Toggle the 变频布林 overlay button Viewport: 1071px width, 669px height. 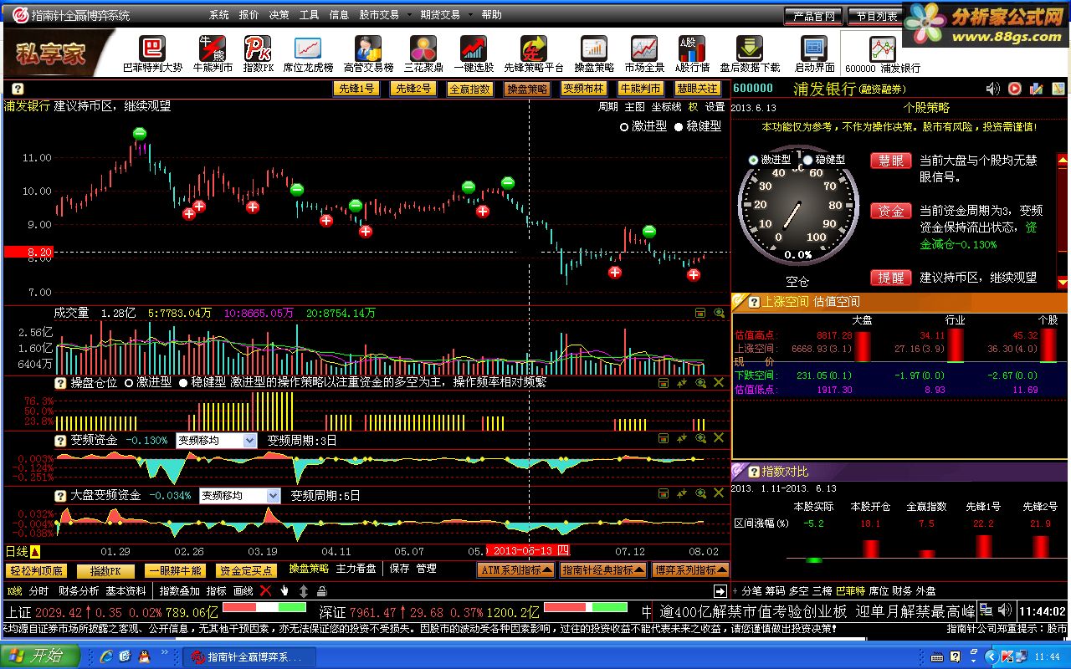coord(583,89)
